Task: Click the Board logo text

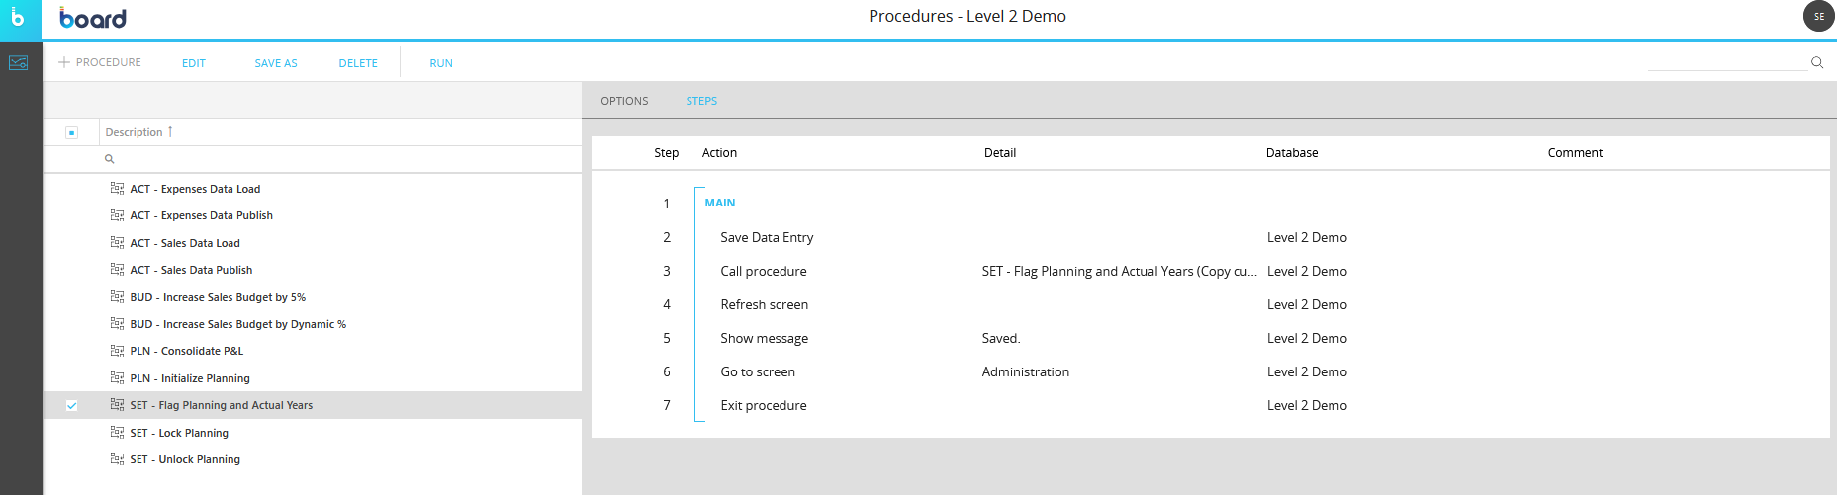Action: tap(93, 18)
